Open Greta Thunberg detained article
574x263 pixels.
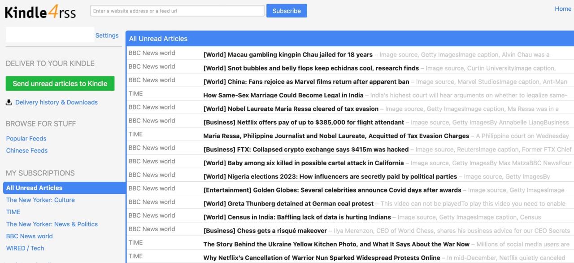tap(288, 203)
